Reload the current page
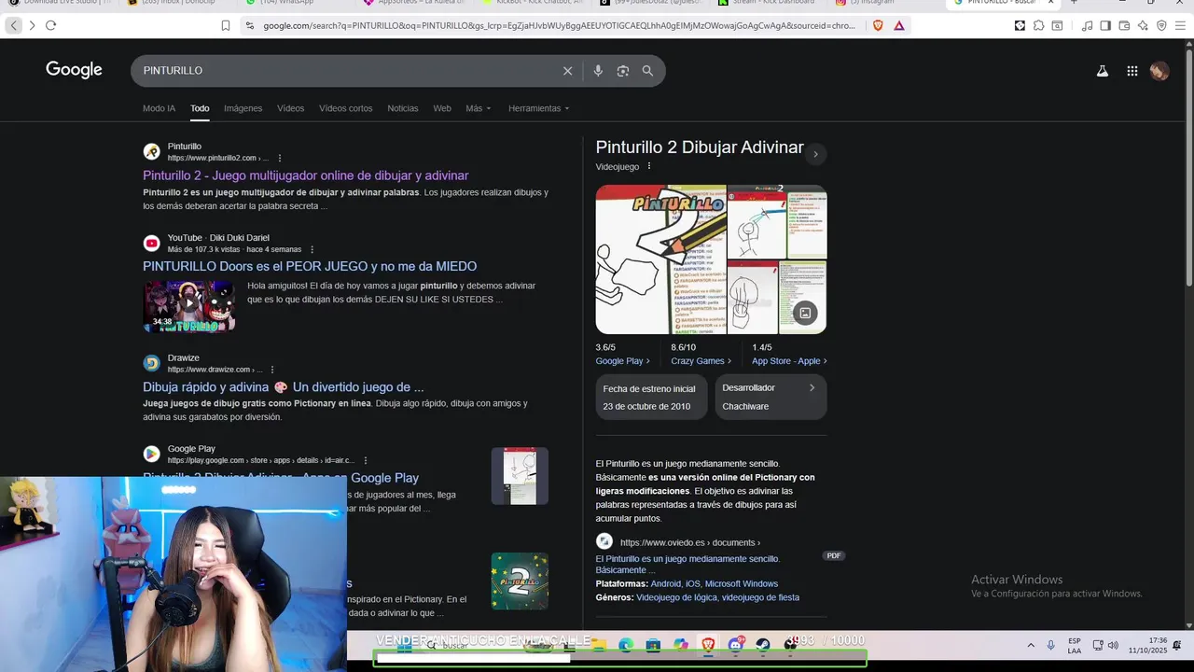 tap(50, 25)
